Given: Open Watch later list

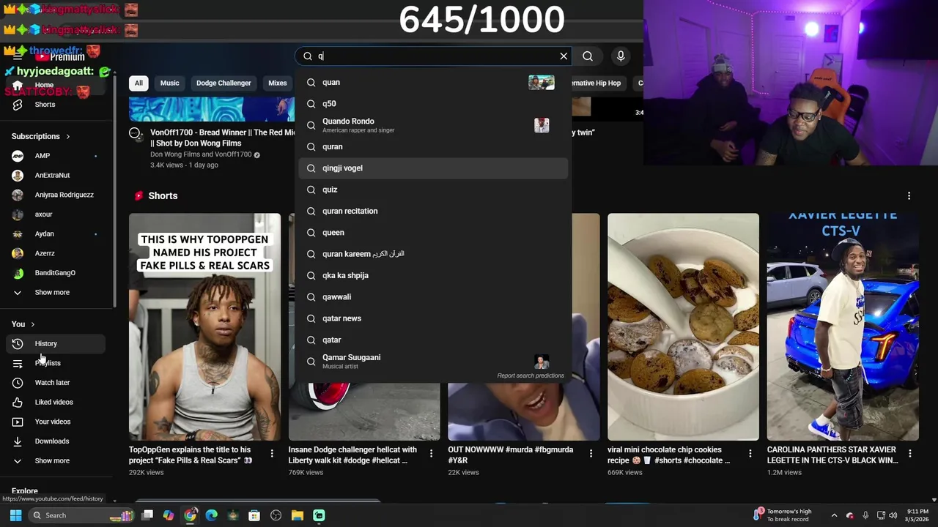Looking at the screenshot, I should tap(56, 383).
